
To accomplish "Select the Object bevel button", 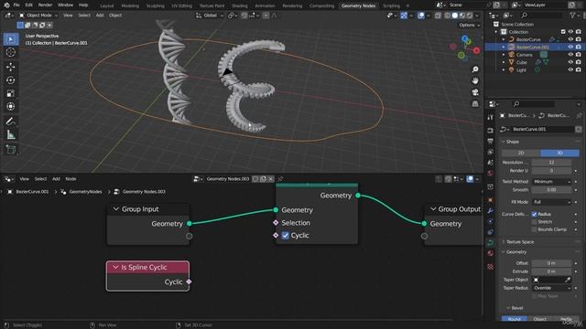I will [x=540, y=319].
